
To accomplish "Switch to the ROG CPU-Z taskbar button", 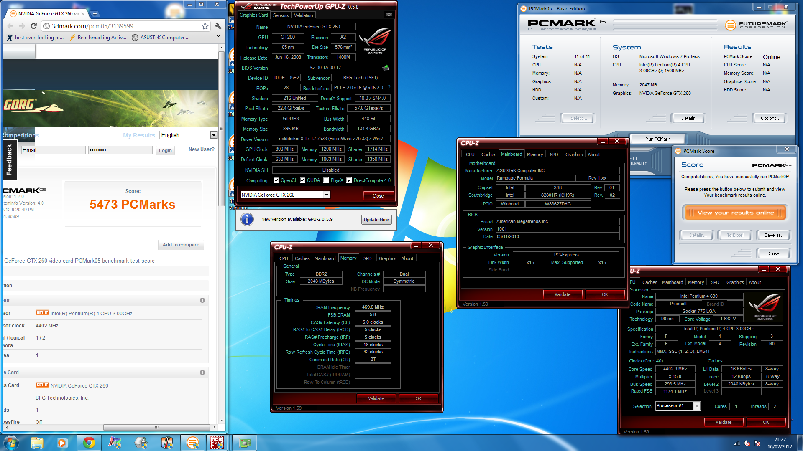I will (x=217, y=442).
